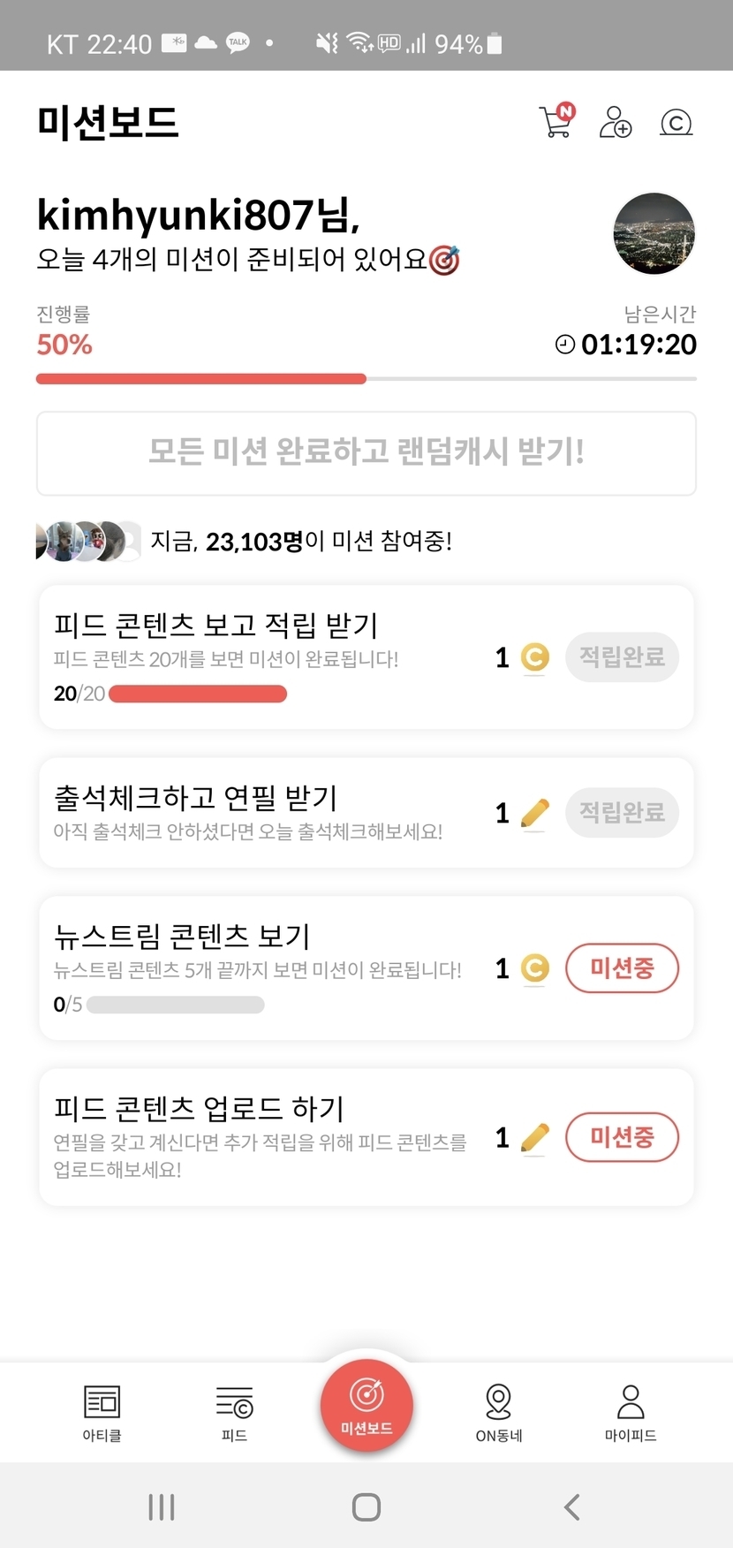
Task: Tap the participant avatars group
Action: [x=87, y=541]
